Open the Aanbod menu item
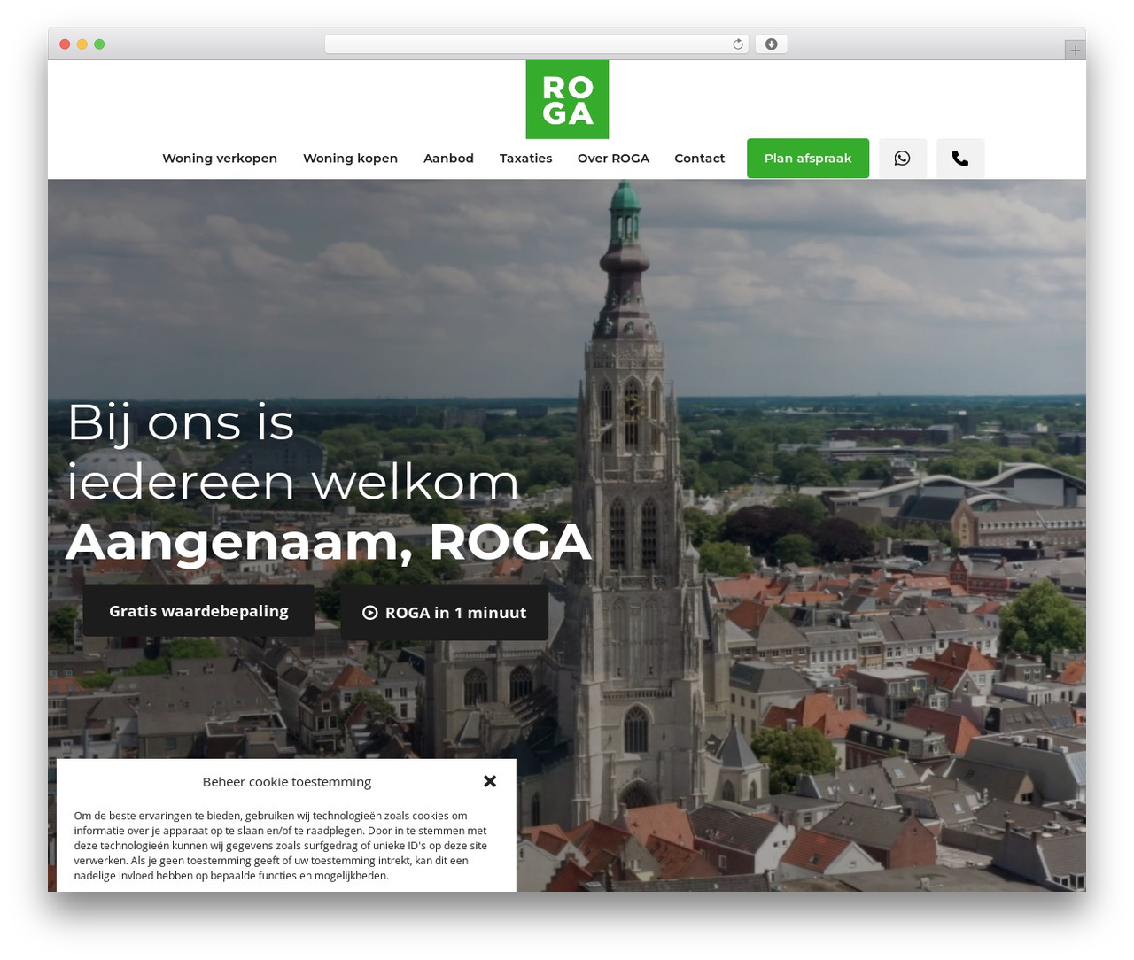The image size is (1134, 960). point(448,159)
